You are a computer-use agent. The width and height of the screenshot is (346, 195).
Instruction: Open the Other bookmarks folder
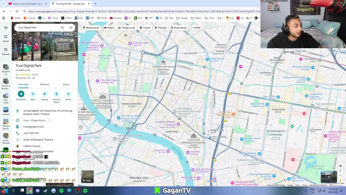(210, 18)
